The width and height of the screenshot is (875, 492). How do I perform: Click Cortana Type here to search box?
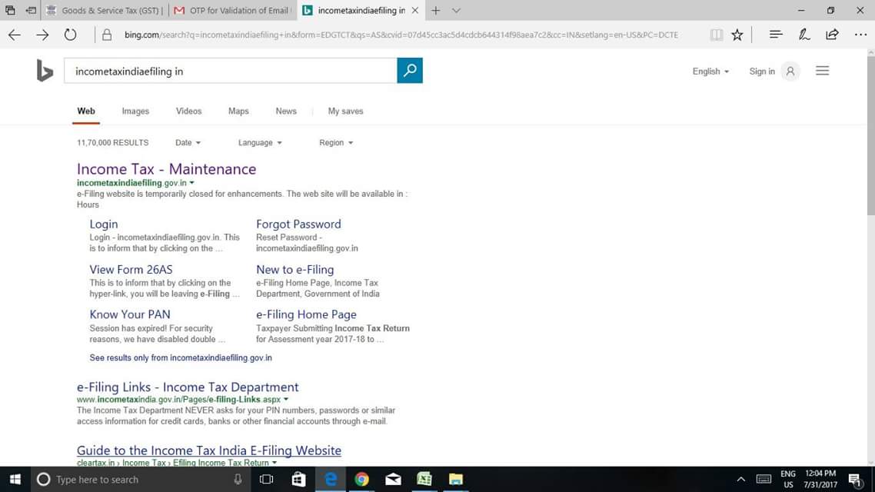(140, 479)
